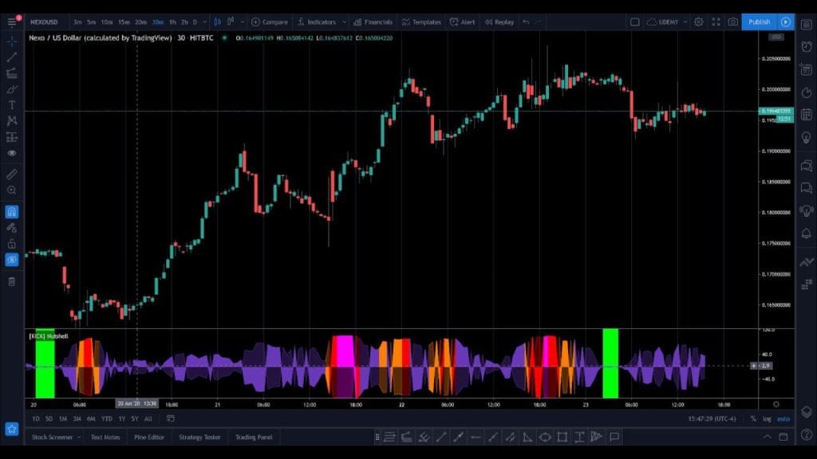Screen dimensions: 817x459
Task: Open the UDEMY saved layout dropdown
Action: (667, 22)
